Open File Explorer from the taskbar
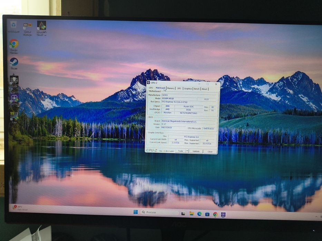Screen dimensions: 322x241 192,213
